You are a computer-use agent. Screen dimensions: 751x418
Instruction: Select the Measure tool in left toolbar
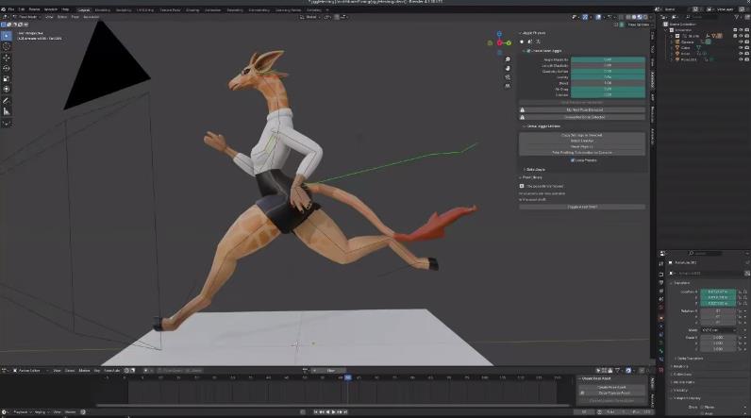click(x=7, y=111)
